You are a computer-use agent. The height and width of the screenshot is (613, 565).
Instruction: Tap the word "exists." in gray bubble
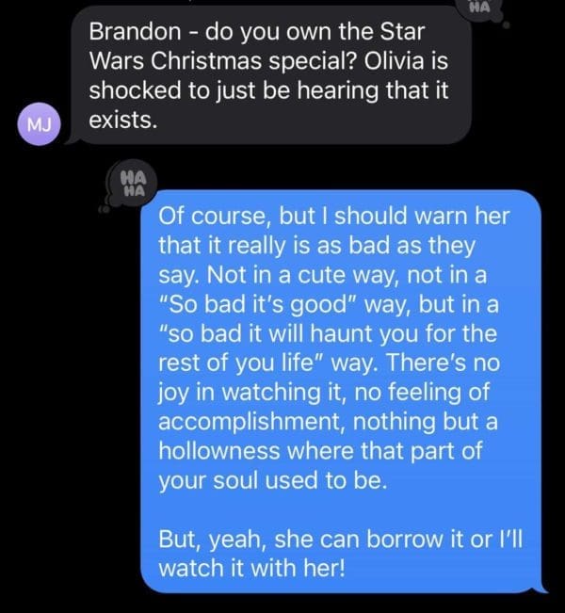pos(123,120)
